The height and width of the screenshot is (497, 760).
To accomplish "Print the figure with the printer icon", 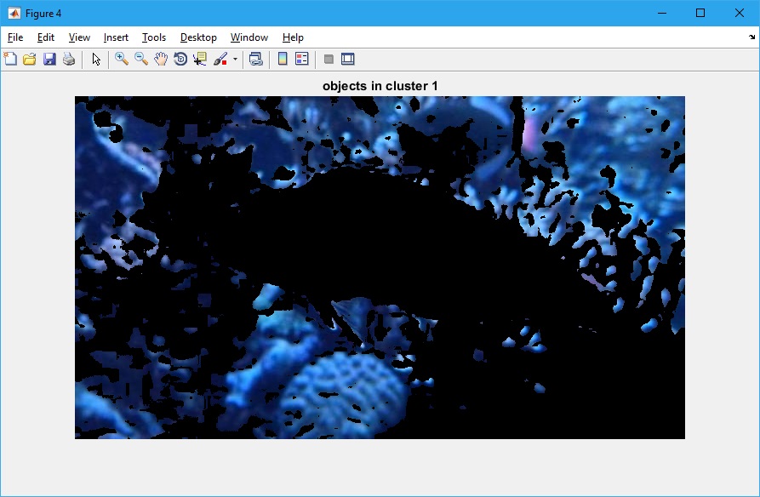I will (69, 59).
